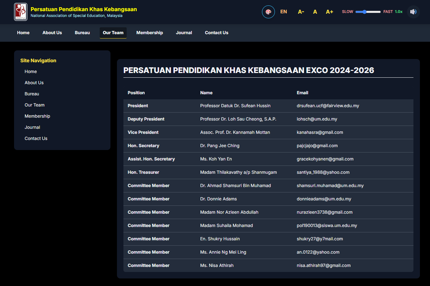Go to Membership in Site Navigation sidebar
This screenshot has width=430, height=286.
(37, 116)
